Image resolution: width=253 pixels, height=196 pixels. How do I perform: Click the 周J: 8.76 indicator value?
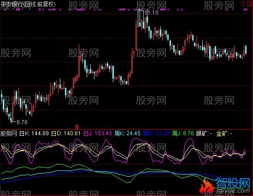click(x=182, y=133)
